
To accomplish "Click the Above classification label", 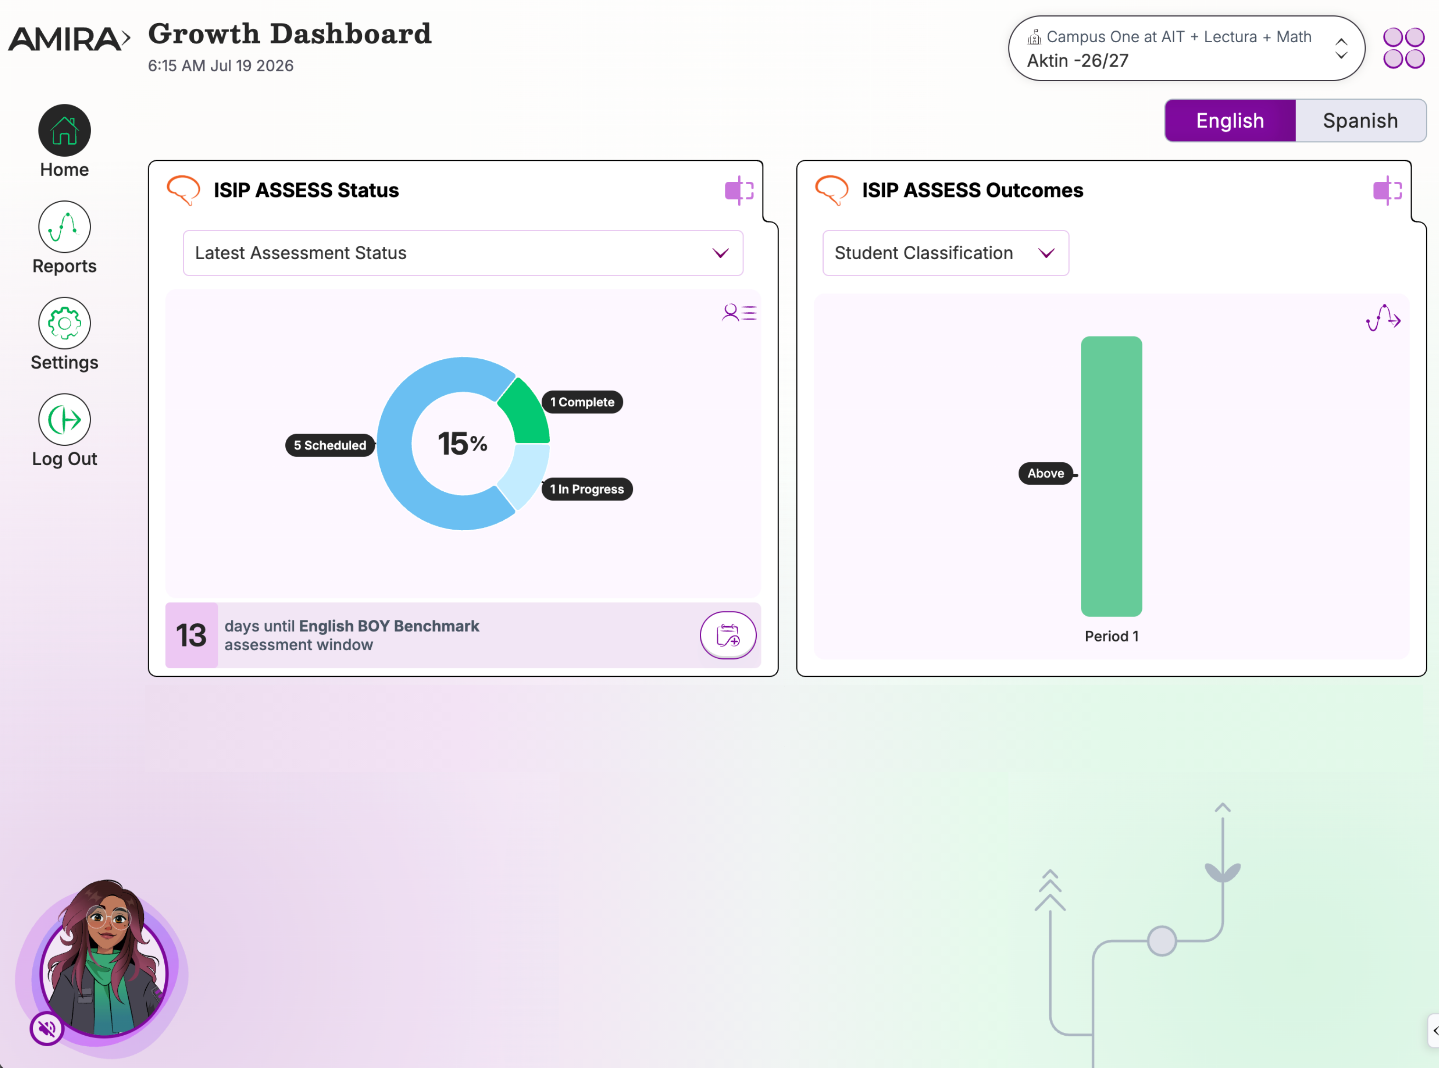I will tap(1045, 473).
